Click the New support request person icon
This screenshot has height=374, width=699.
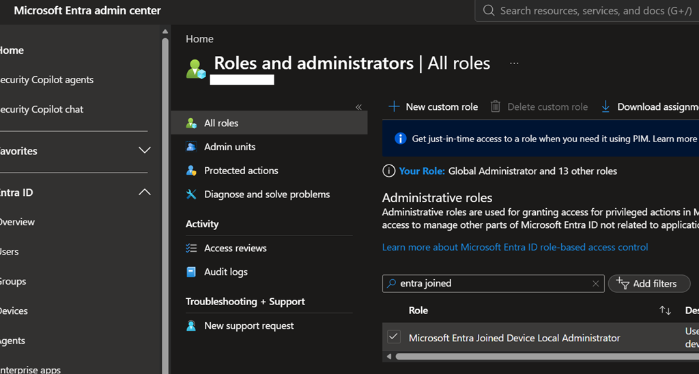point(191,326)
